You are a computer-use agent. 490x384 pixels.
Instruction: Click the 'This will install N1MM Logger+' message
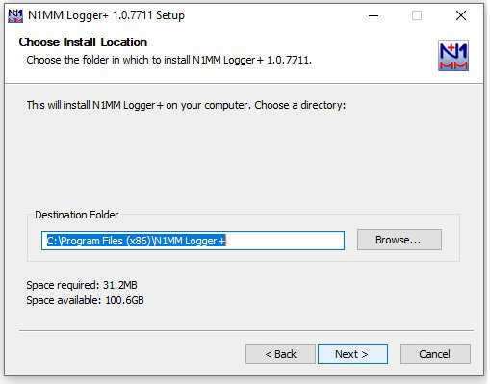186,105
